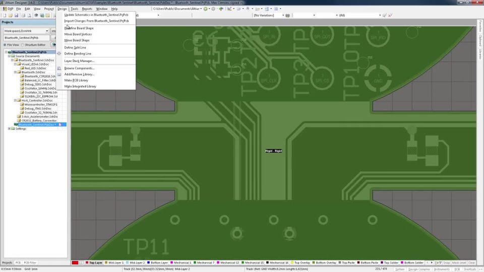
Task: Click the layer set LS icon
Action: tap(81, 263)
